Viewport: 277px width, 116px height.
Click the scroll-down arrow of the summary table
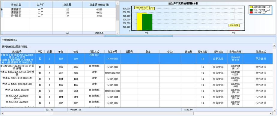(118, 33)
